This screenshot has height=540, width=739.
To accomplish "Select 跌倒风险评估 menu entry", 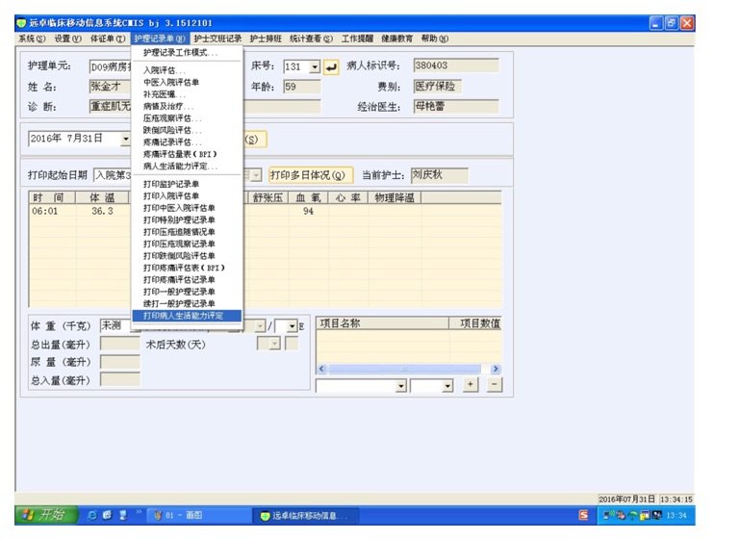I will [187, 130].
